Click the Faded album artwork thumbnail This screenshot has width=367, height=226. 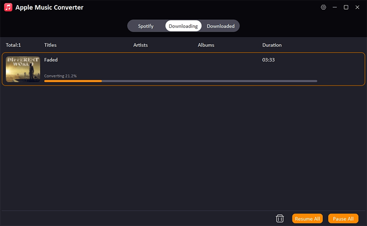point(23,69)
